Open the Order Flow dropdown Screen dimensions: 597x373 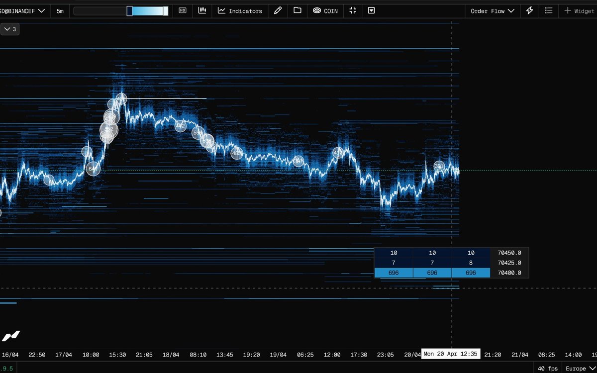pyautogui.click(x=493, y=10)
